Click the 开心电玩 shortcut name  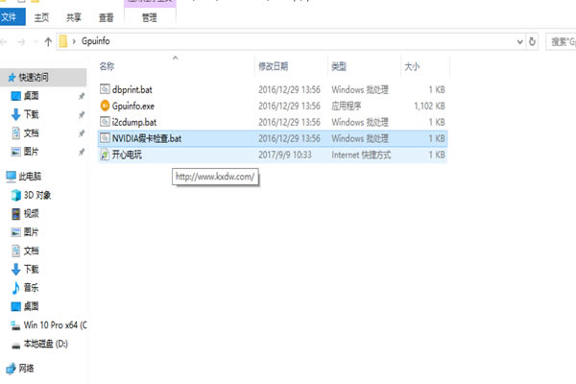(x=127, y=155)
